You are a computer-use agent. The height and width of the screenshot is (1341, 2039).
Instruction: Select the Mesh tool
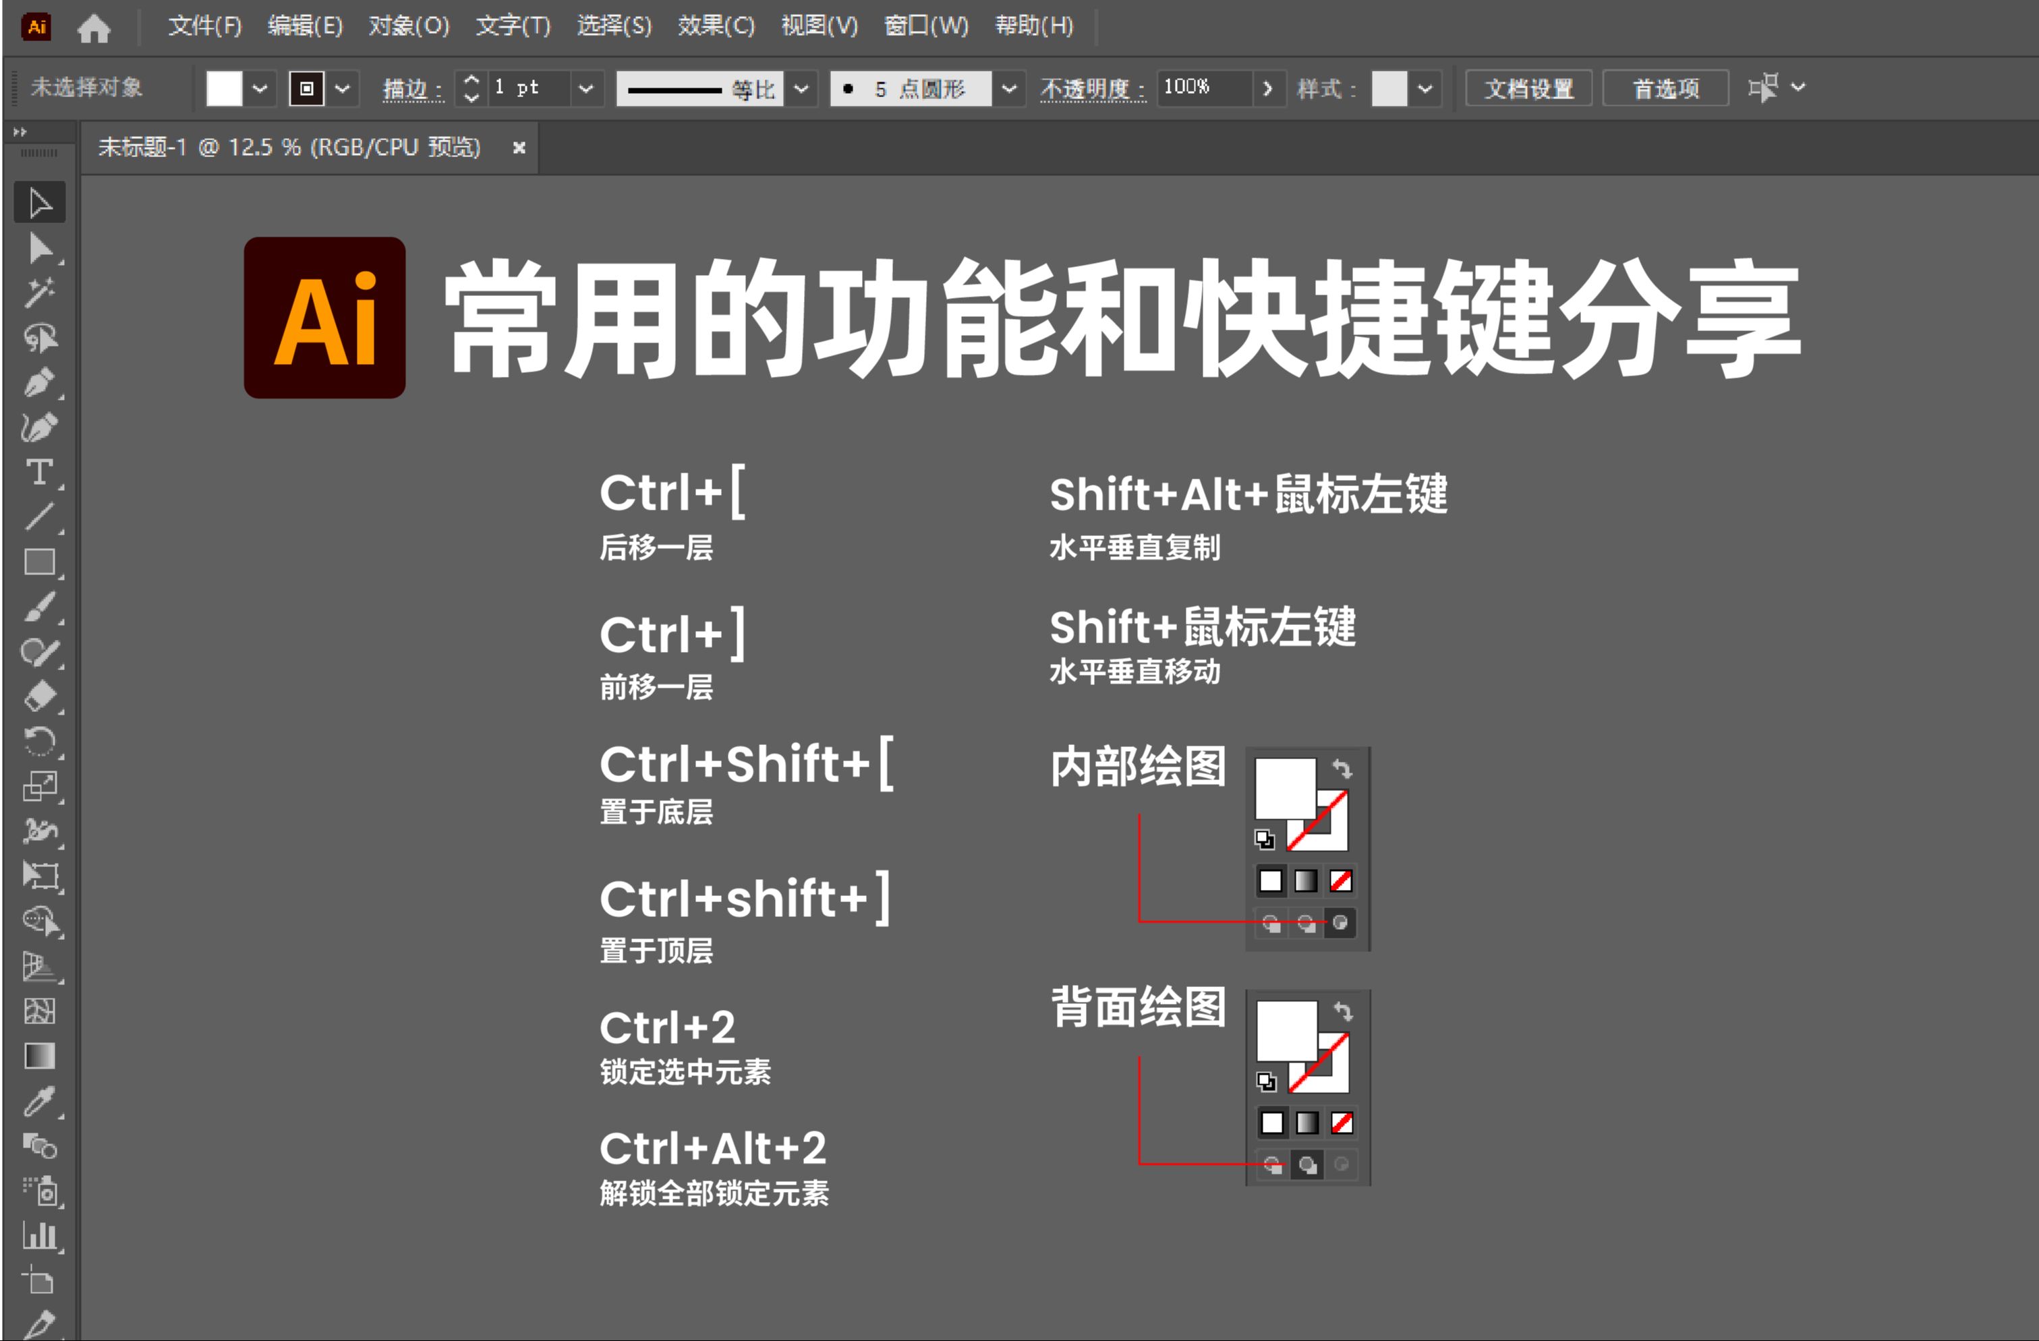click(x=39, y=1011)
